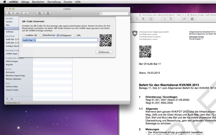Click the GRUPPEN section header
The width and height of the screenshot is (216, 135).
click(10, 36)
